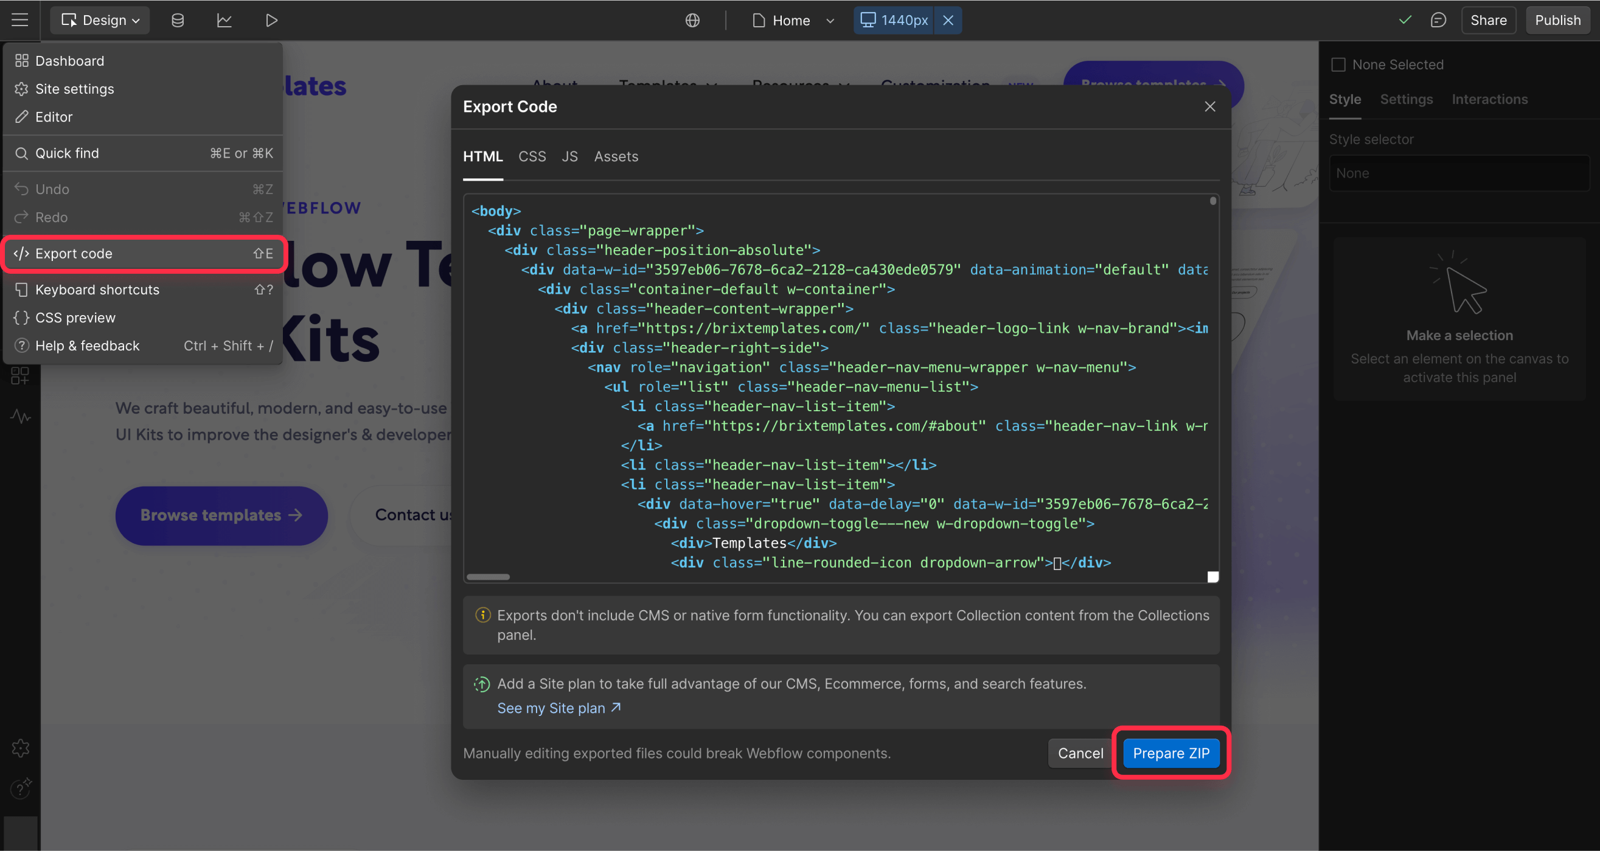Choose Export code menu entry

pos(143,254)
